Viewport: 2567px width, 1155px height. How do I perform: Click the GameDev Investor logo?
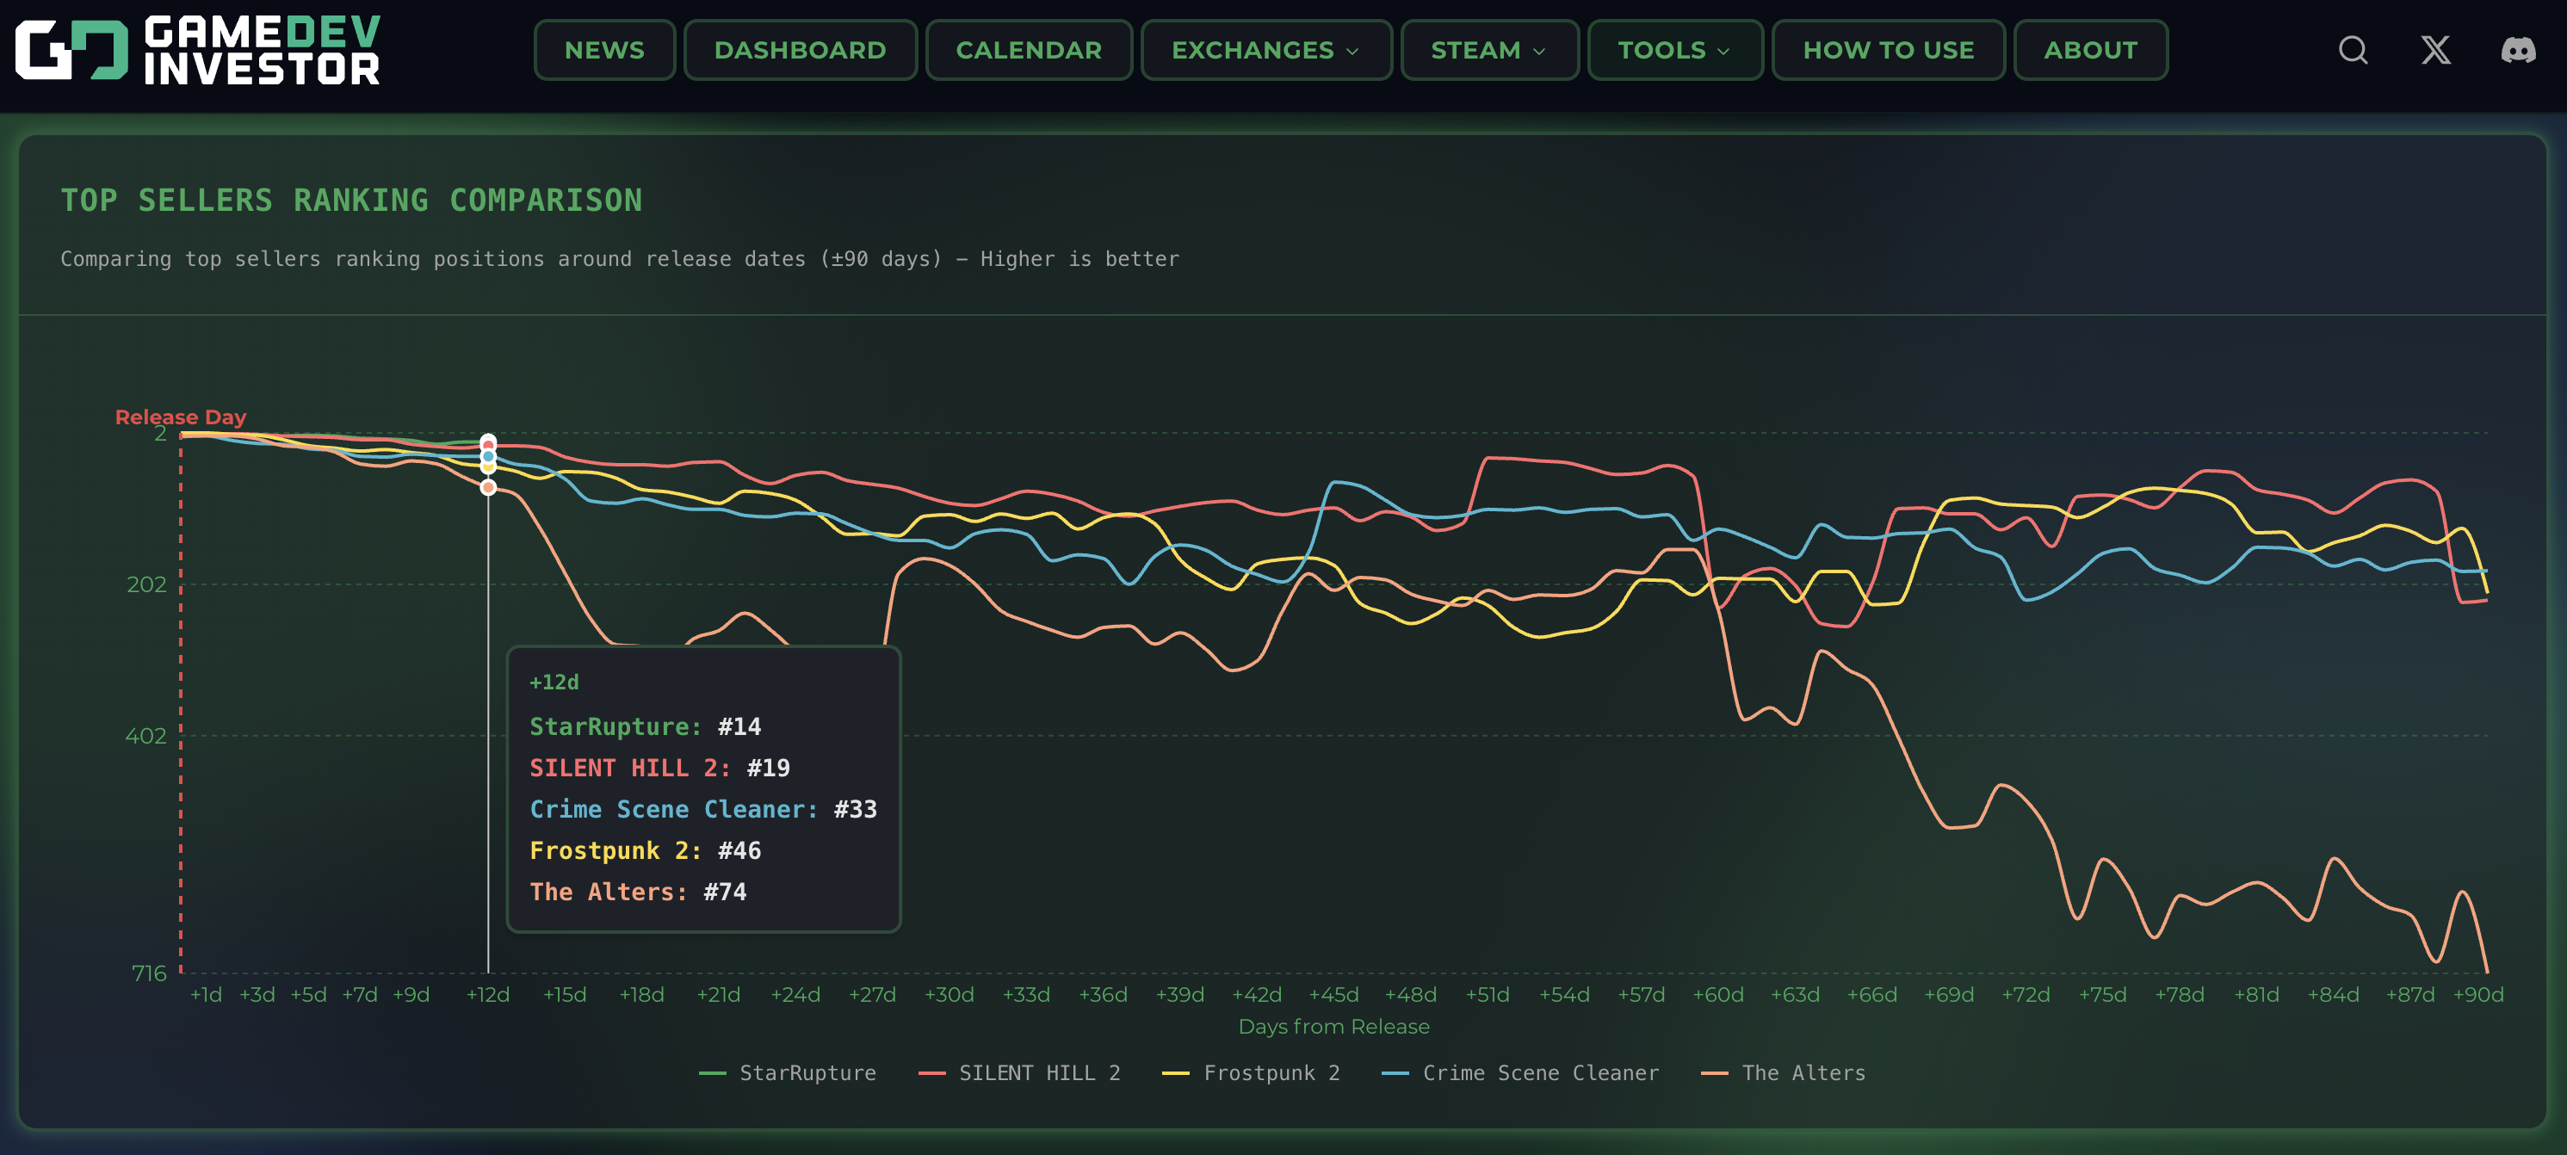pos(197,50)
